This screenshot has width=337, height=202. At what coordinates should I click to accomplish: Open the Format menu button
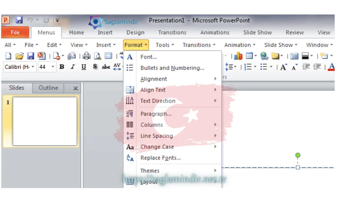136,45
